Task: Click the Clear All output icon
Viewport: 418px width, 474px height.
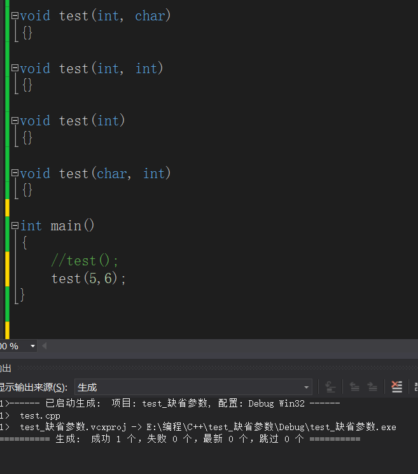Action: tap(396, 387)
